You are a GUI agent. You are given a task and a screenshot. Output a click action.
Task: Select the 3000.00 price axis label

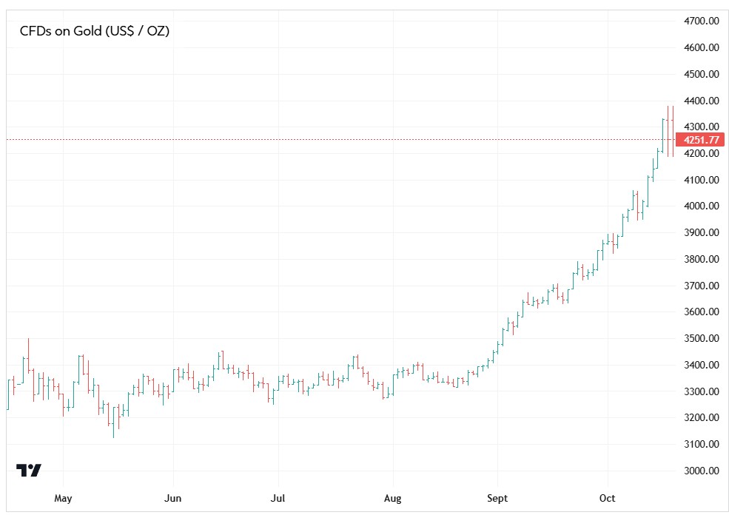click(700, 471)
